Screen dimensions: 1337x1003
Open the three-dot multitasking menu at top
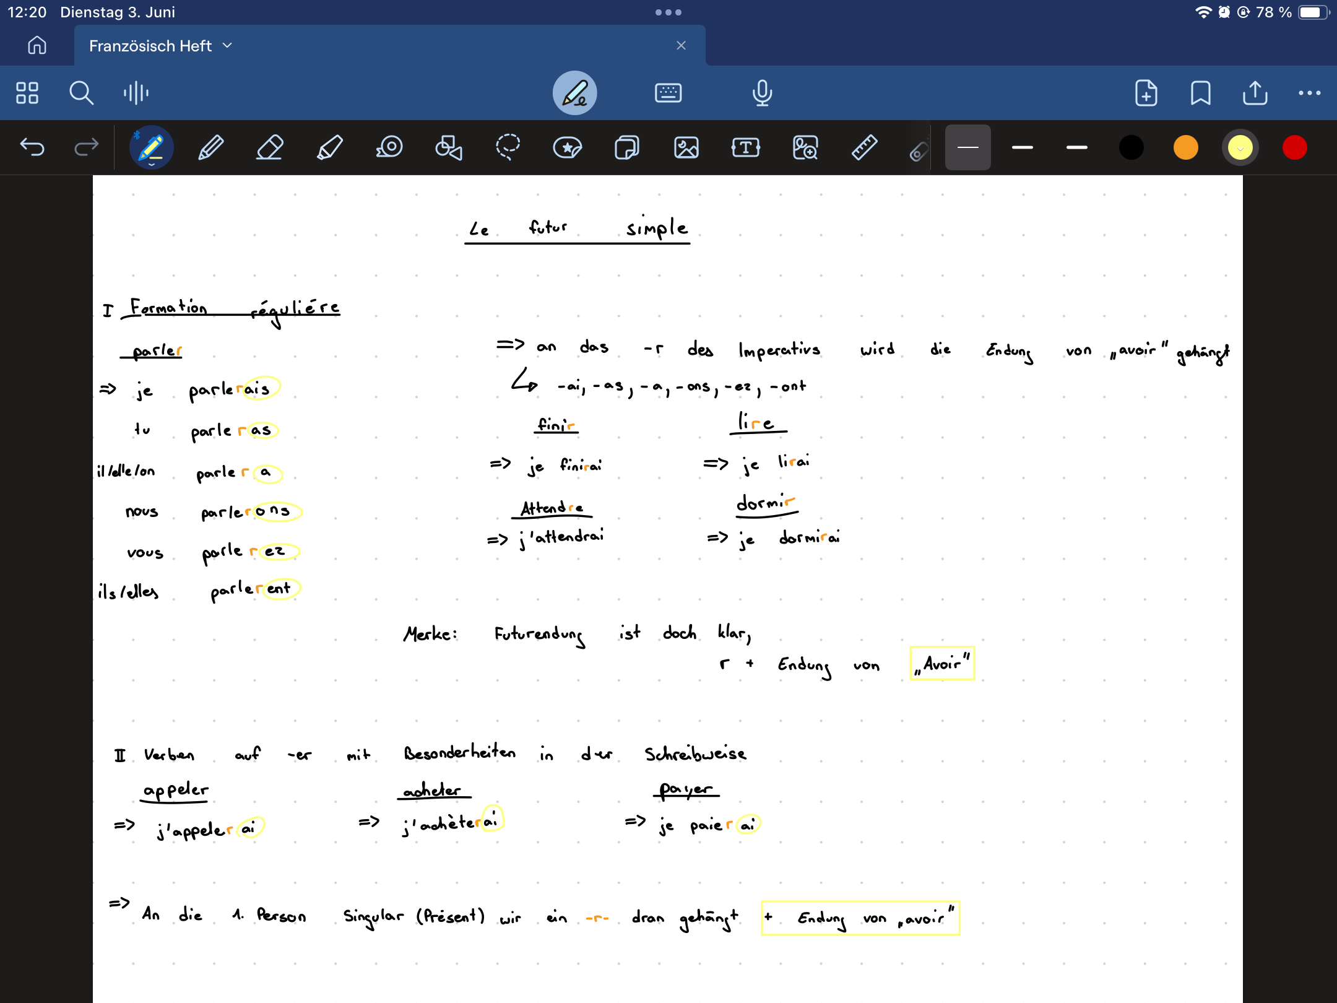(x=668, y=12)
